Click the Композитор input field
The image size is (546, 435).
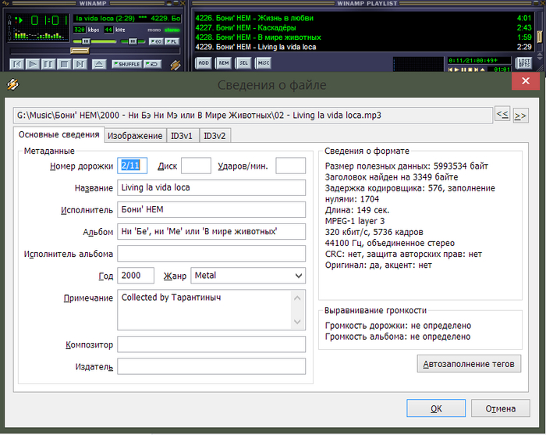point(211,344)
